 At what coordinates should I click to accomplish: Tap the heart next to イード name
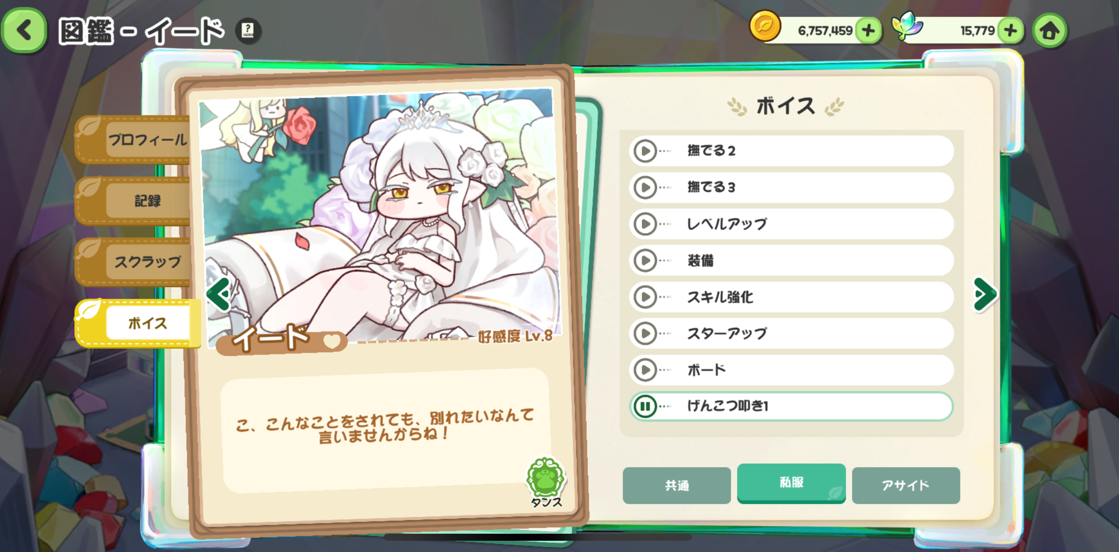[332, 341]
